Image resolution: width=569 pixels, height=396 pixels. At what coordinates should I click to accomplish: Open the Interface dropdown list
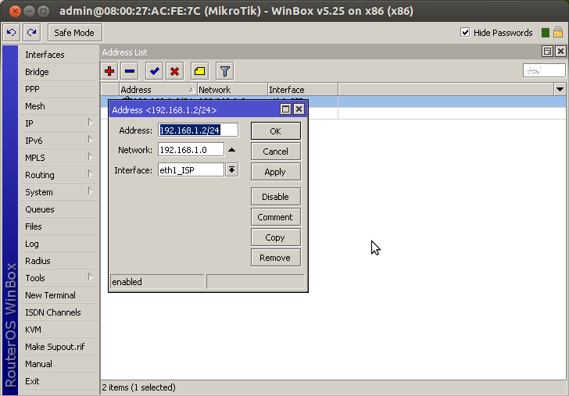231,169
